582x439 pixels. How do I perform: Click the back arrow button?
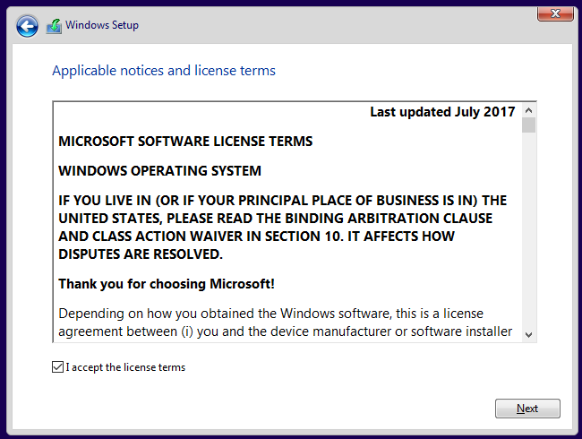(28, 26)
